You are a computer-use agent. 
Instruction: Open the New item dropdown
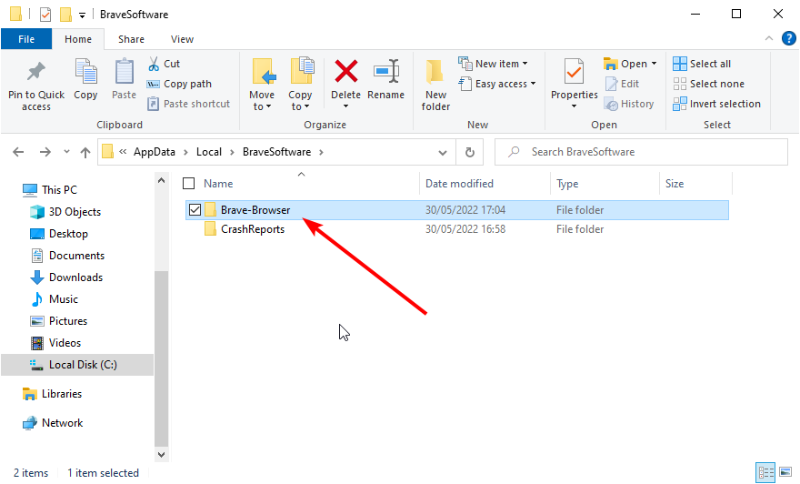494,64
